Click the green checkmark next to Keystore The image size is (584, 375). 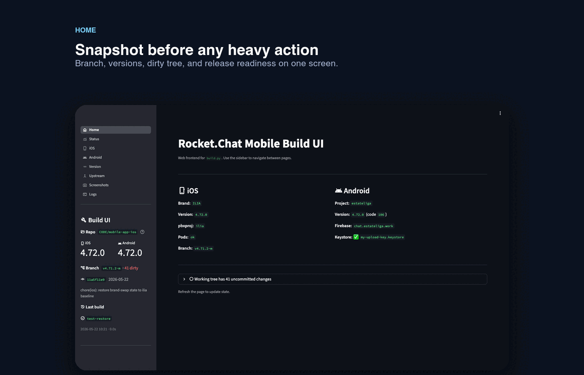(x=356, y=237)
